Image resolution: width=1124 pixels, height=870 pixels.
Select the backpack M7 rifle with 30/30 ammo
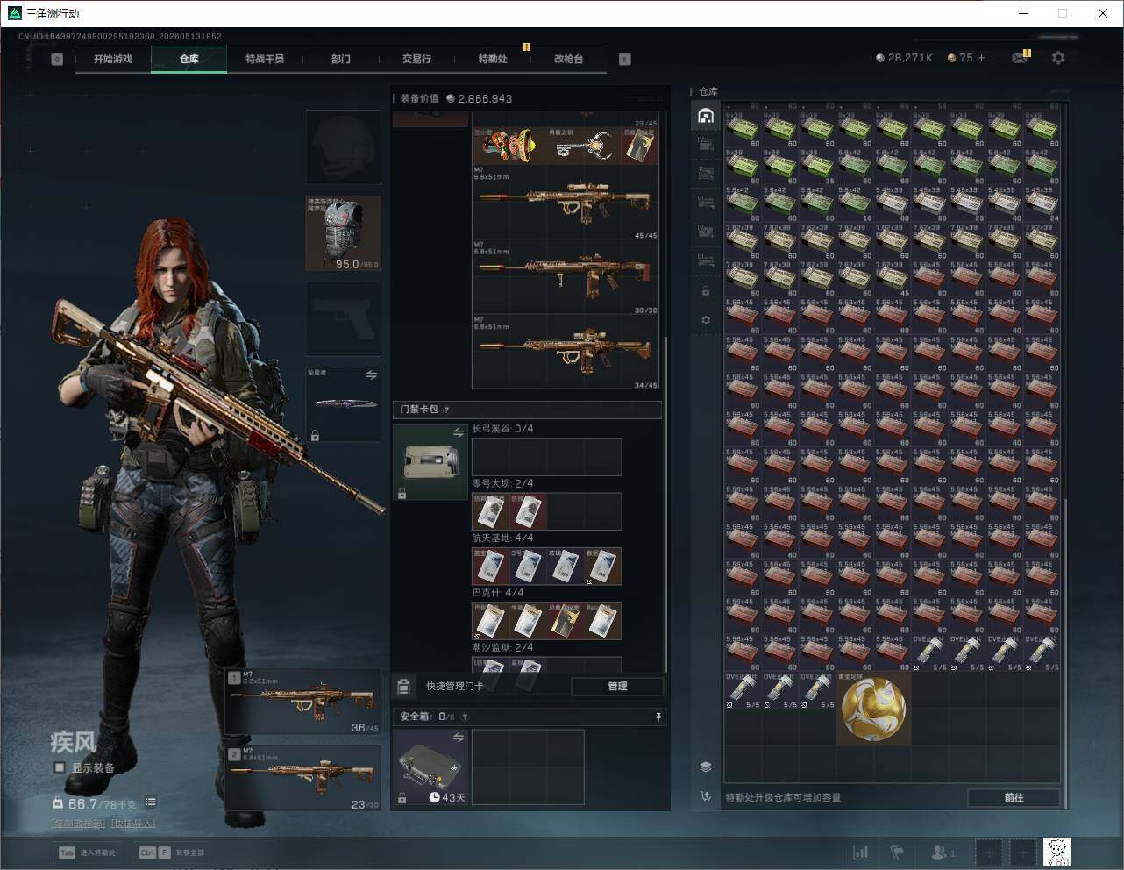(566, 277)
